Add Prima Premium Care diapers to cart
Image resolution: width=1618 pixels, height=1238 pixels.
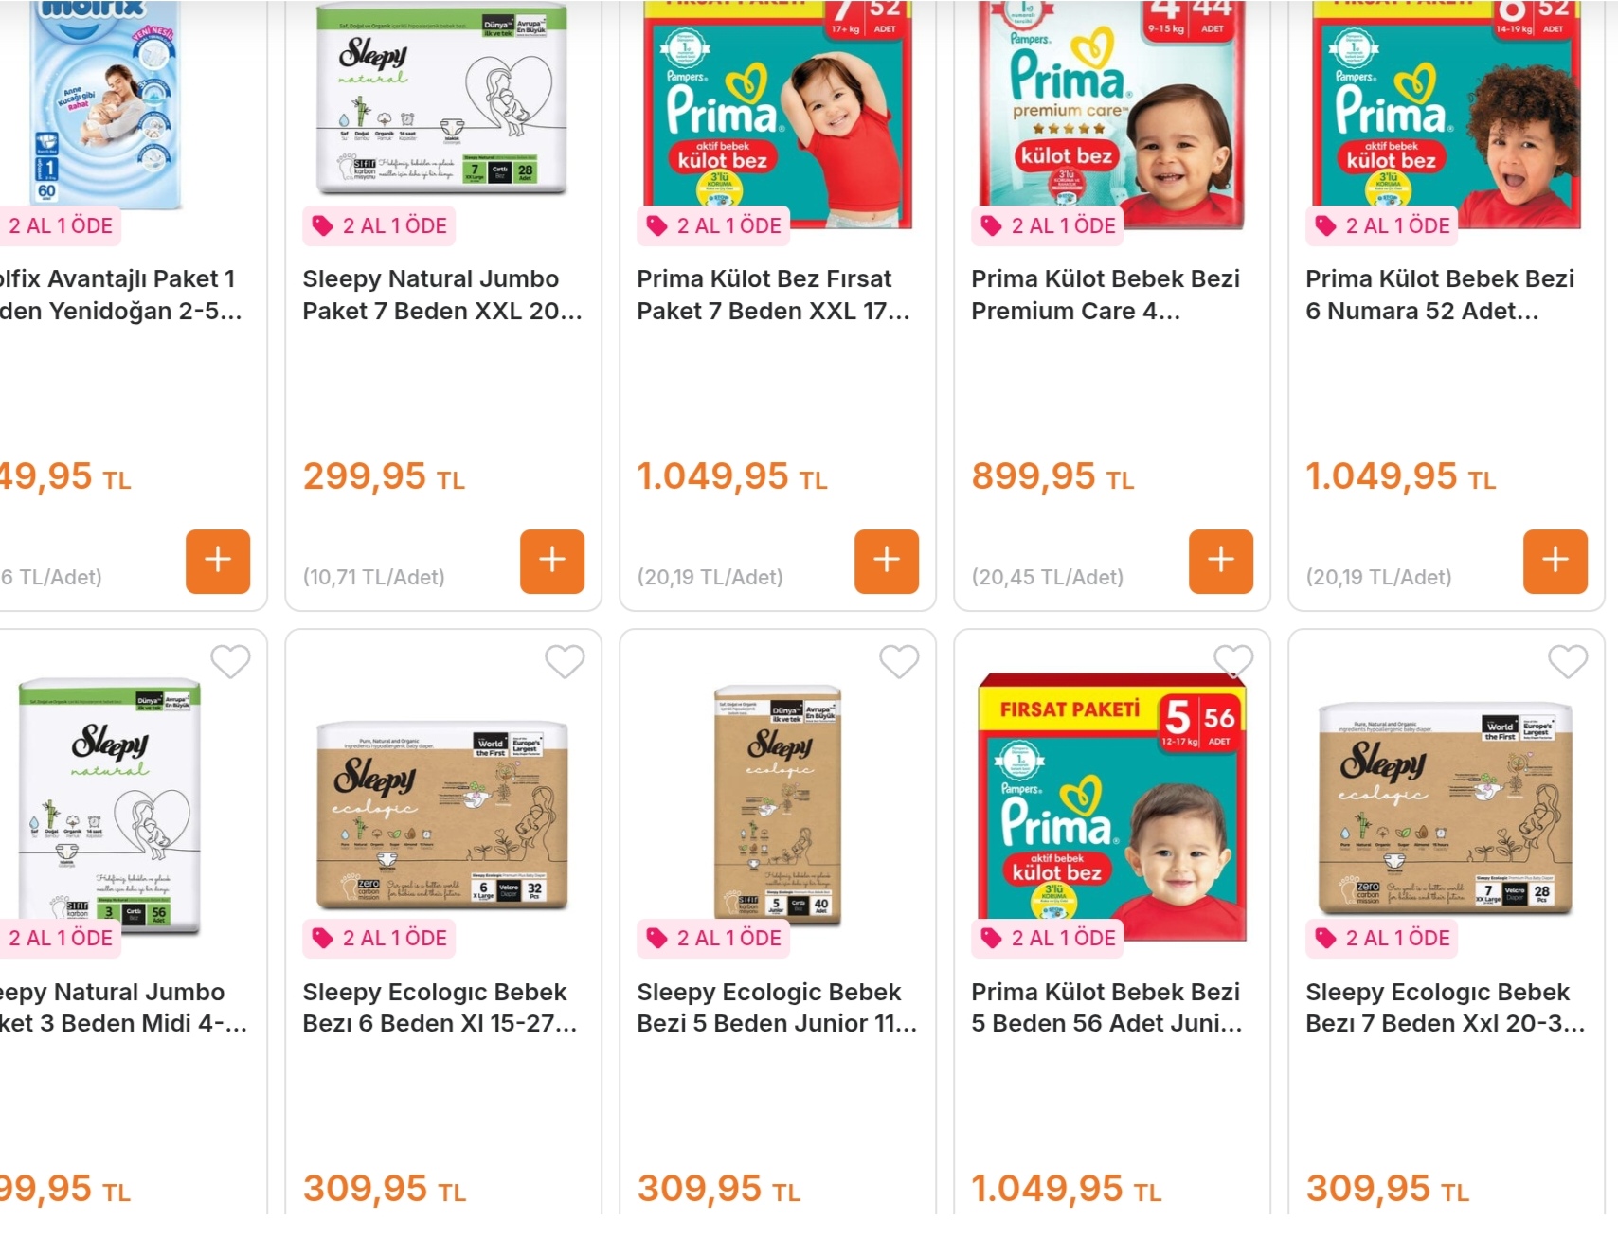tap(1220, 561)
